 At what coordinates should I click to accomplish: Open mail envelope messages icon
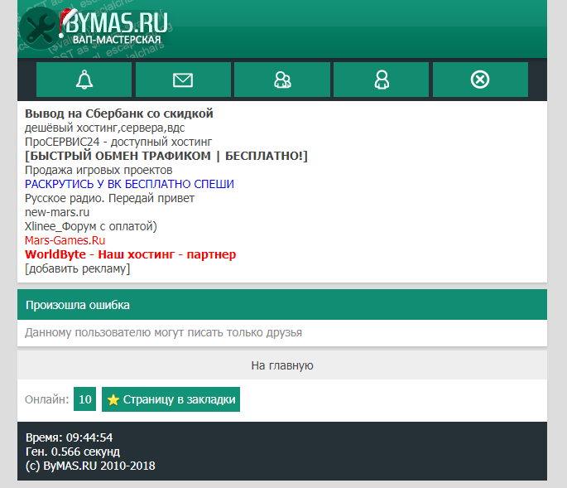point(183,80)
